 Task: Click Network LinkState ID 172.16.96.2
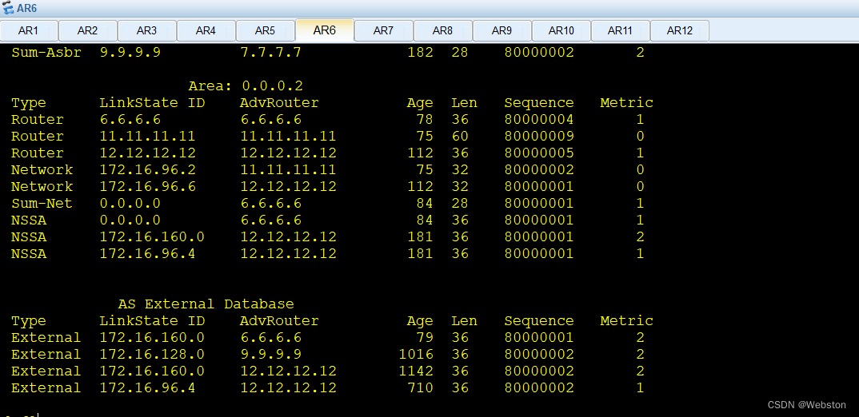tap(147, 169)
